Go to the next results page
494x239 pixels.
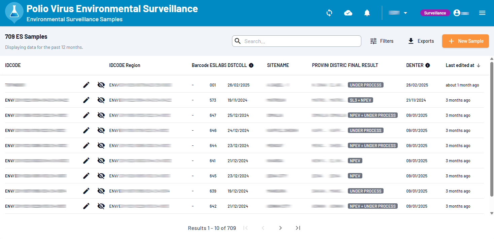click(x=281, y=228)
